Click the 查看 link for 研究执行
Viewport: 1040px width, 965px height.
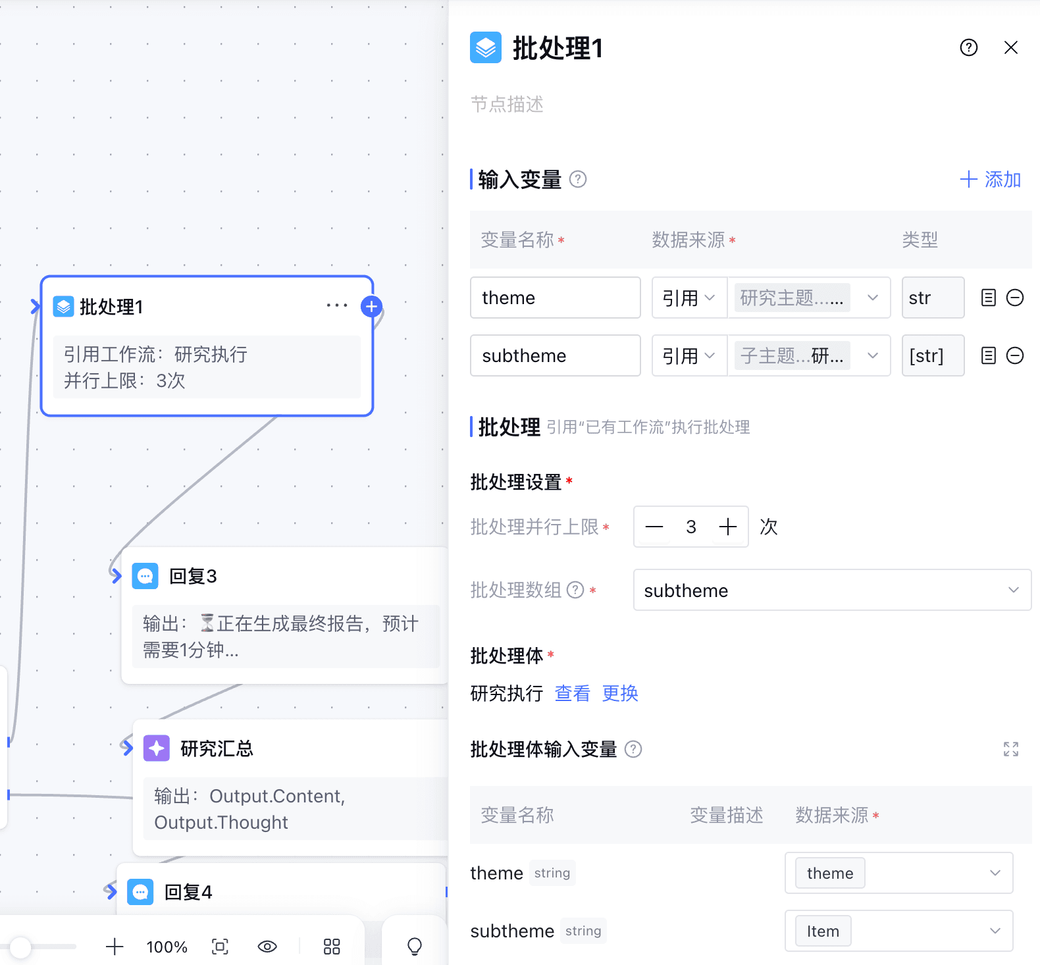(572, 693)
